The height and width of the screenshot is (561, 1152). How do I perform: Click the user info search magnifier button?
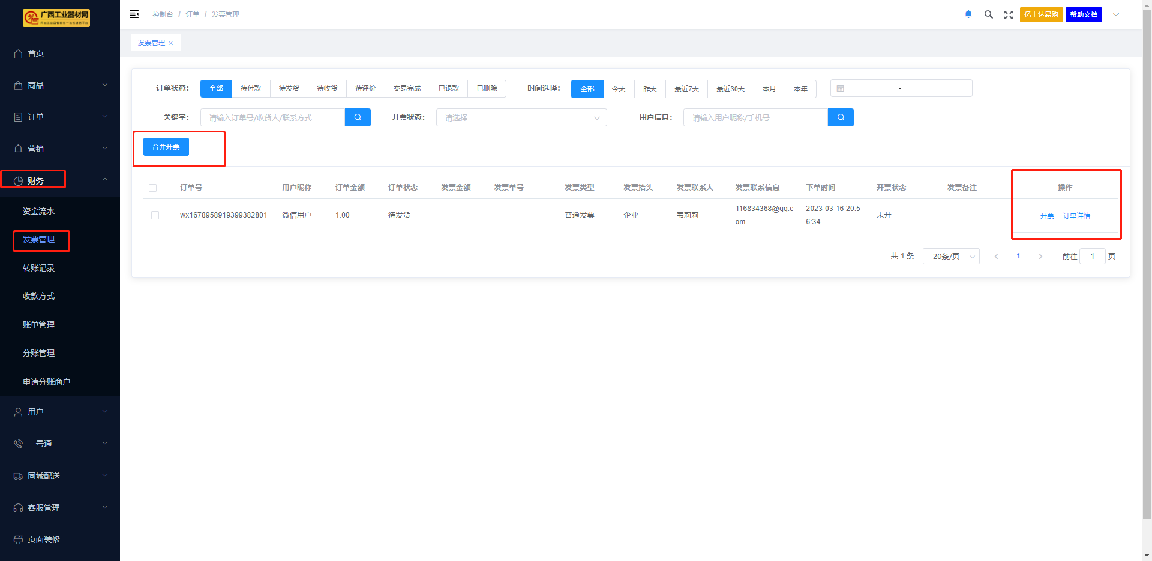point(841,117)
